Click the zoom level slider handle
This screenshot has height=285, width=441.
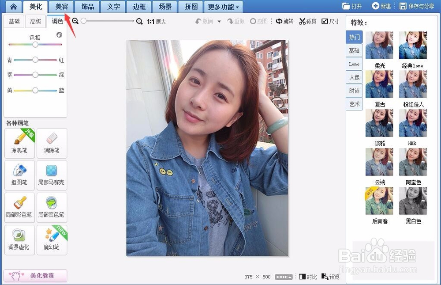click(83, 21)
